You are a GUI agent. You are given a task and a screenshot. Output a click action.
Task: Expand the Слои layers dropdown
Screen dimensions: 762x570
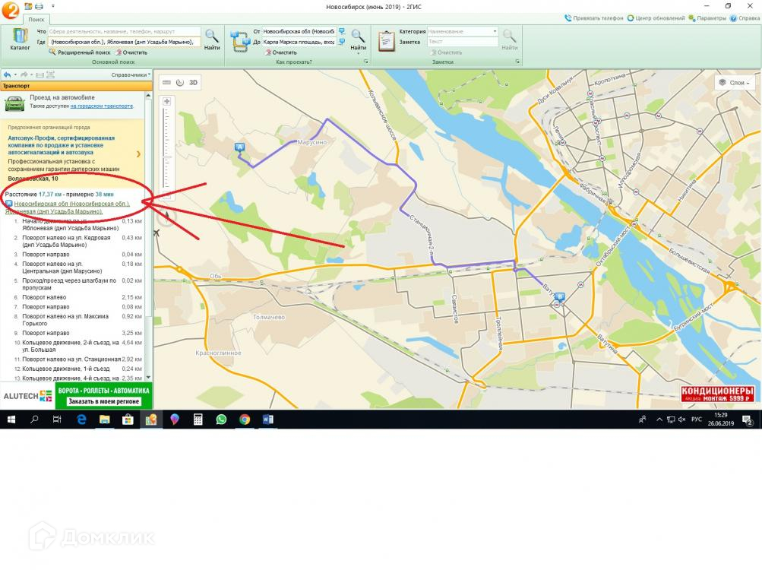coord(734,83)
